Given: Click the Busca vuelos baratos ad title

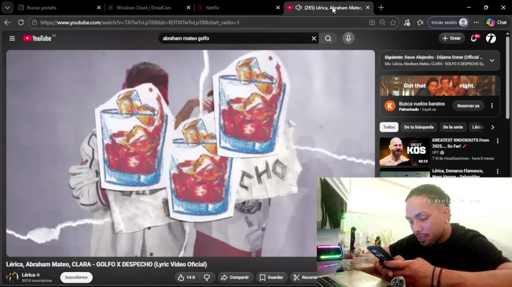Looking at the screenshot, I should pyautogui.click(x=422, y=104).
